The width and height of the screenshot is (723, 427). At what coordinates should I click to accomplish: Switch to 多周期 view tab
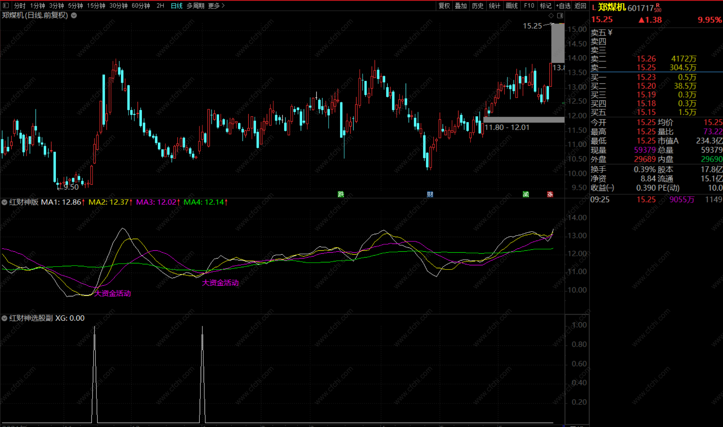click(195, 5)
